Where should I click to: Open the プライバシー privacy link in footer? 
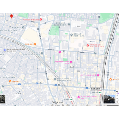tap(75, 105)
